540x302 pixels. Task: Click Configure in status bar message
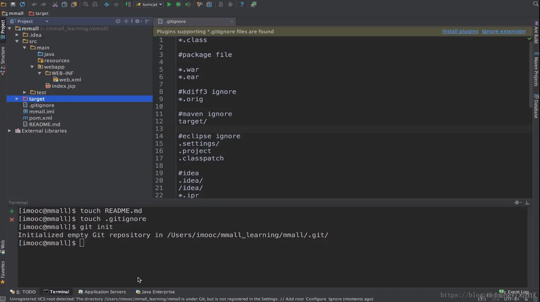(316, 299)
